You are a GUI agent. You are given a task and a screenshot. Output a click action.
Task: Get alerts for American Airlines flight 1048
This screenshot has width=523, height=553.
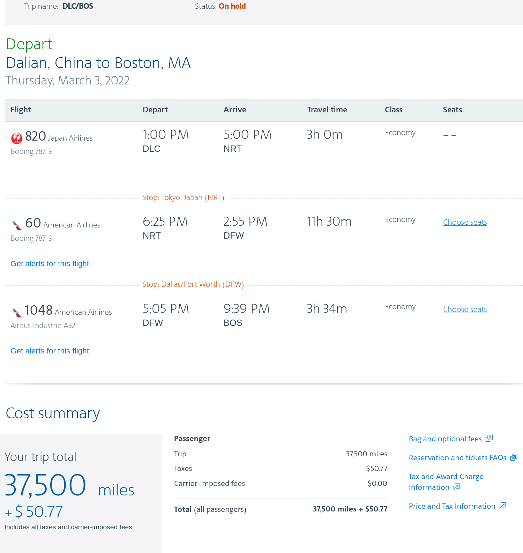[50, 351]
